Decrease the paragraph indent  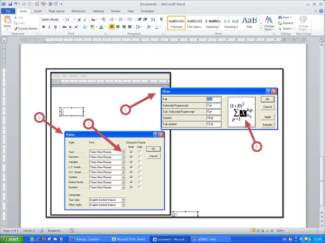click(x=139, y=20)
